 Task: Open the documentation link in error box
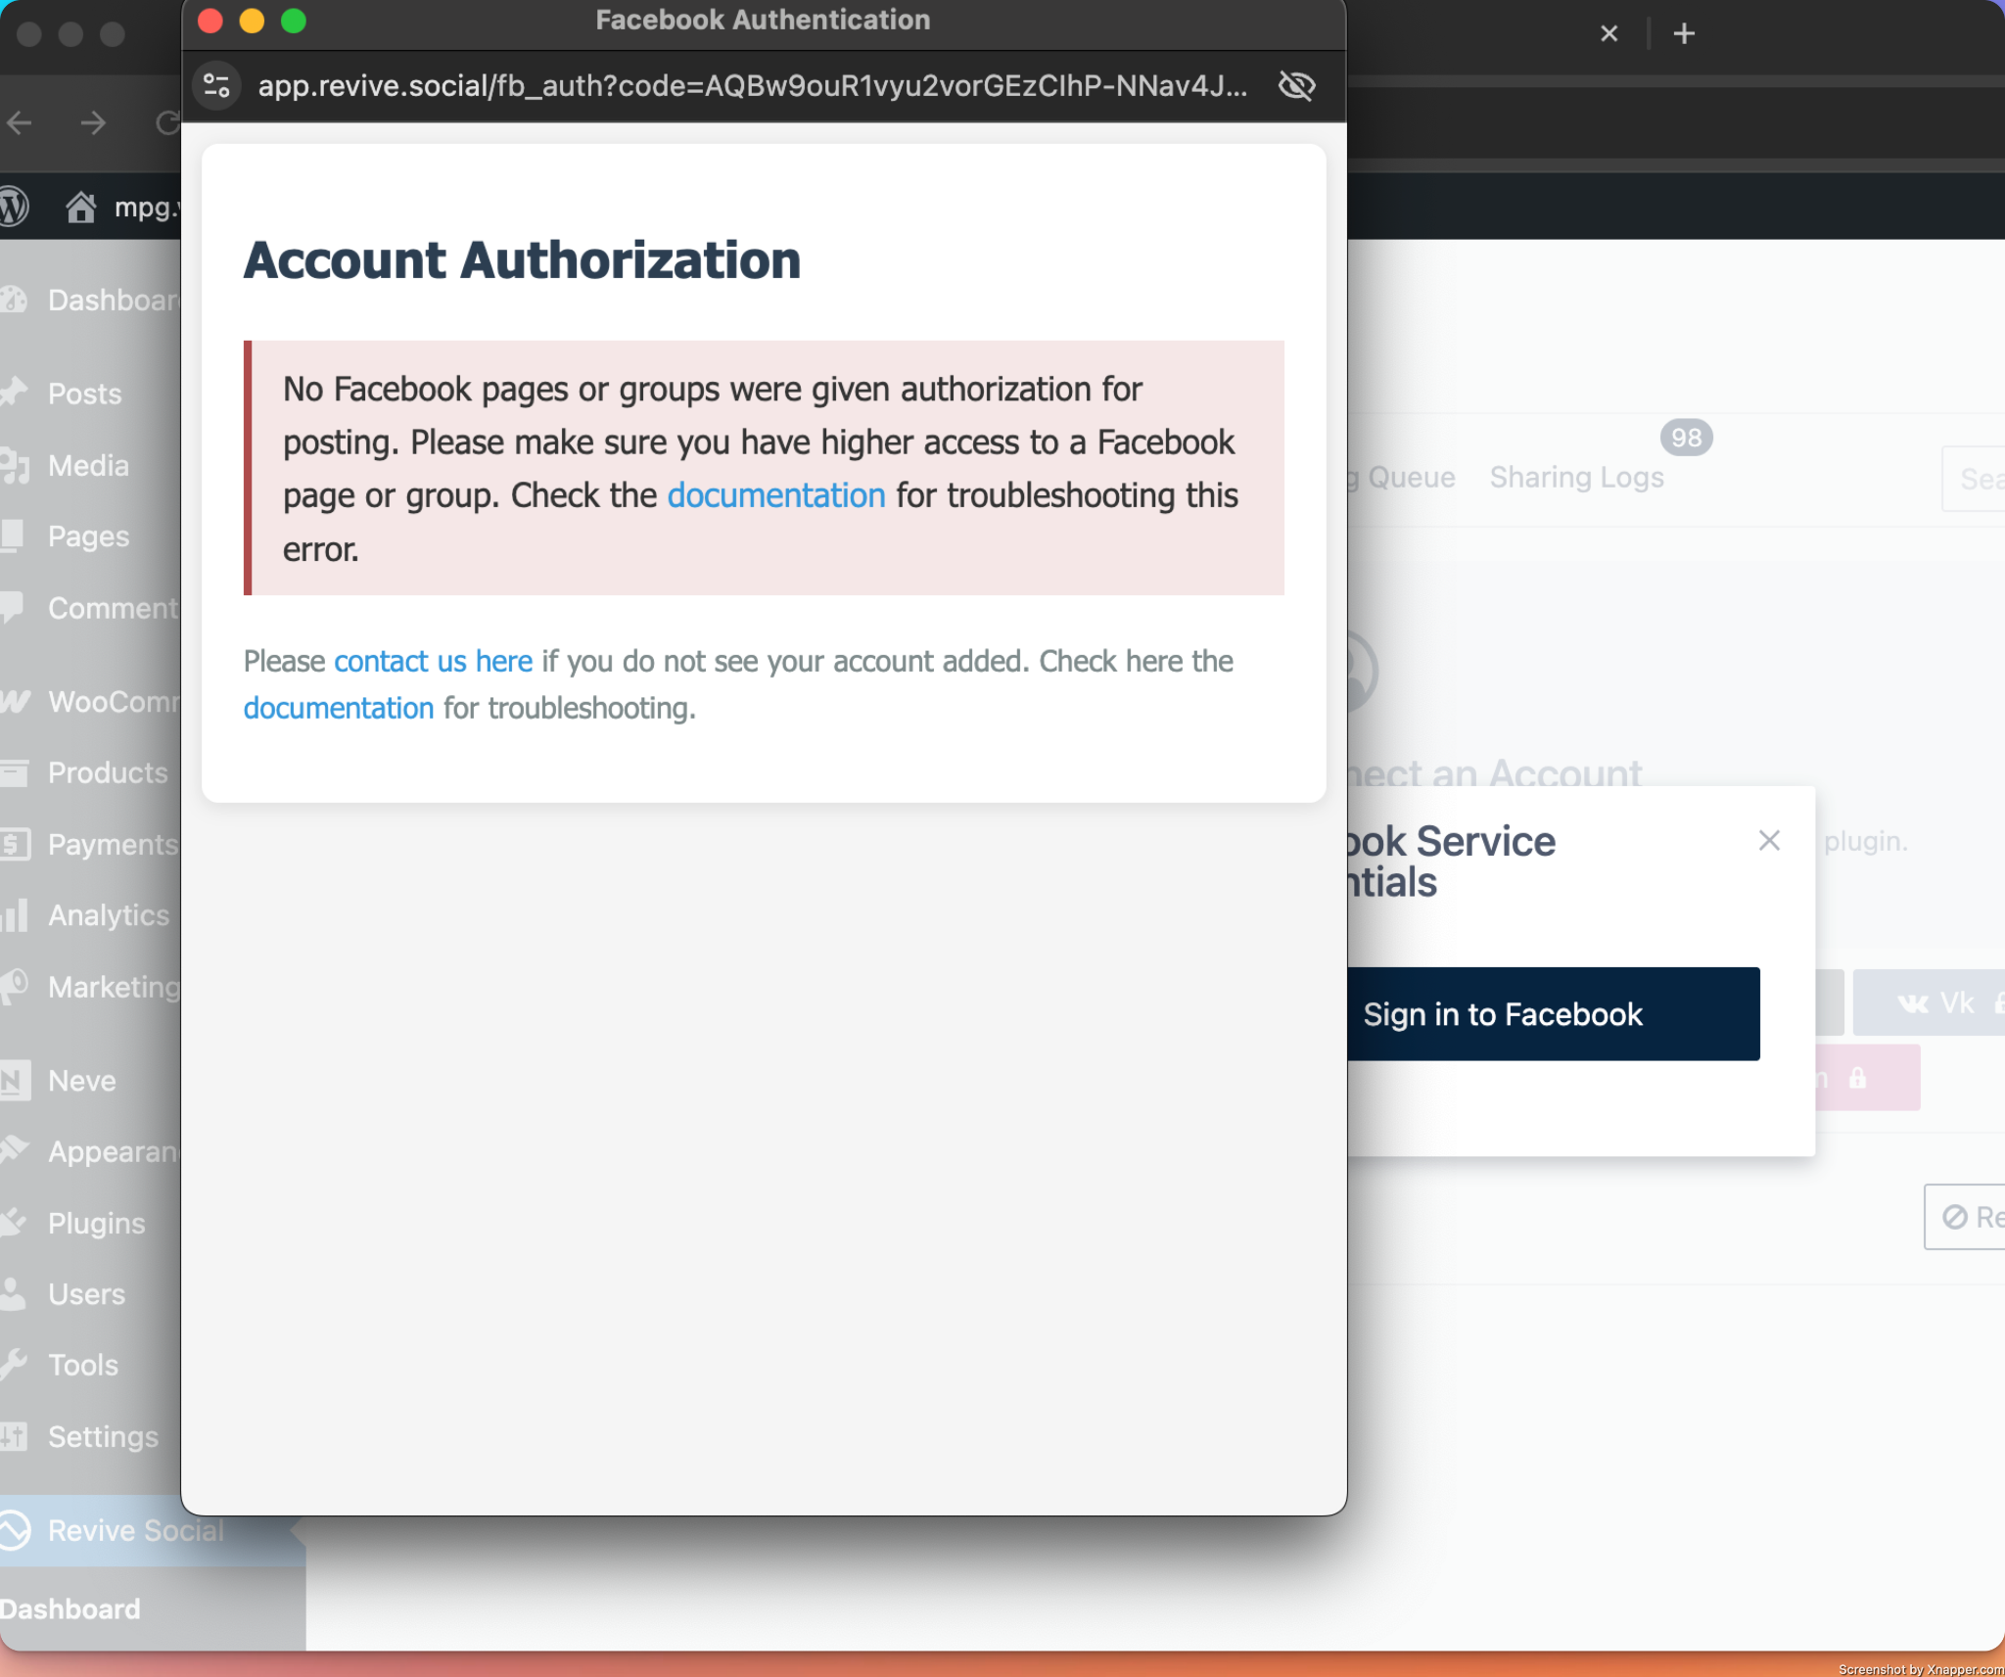(775, 496)
